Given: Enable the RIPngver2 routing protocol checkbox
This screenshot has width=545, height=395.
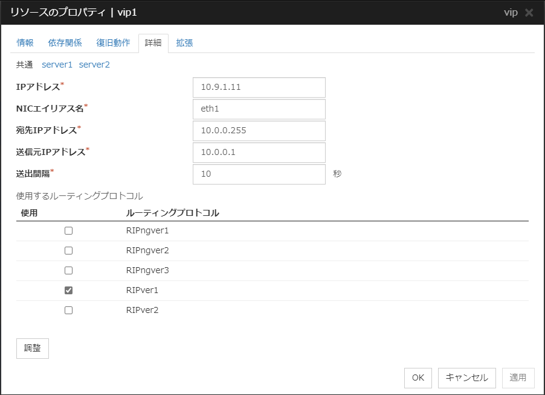Looking at the screenshot, I should coord(68,250).
